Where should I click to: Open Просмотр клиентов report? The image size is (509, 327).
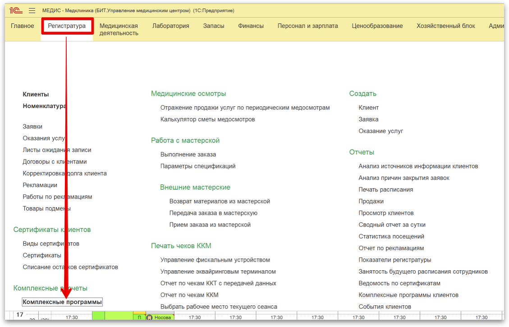pos(386,213)
